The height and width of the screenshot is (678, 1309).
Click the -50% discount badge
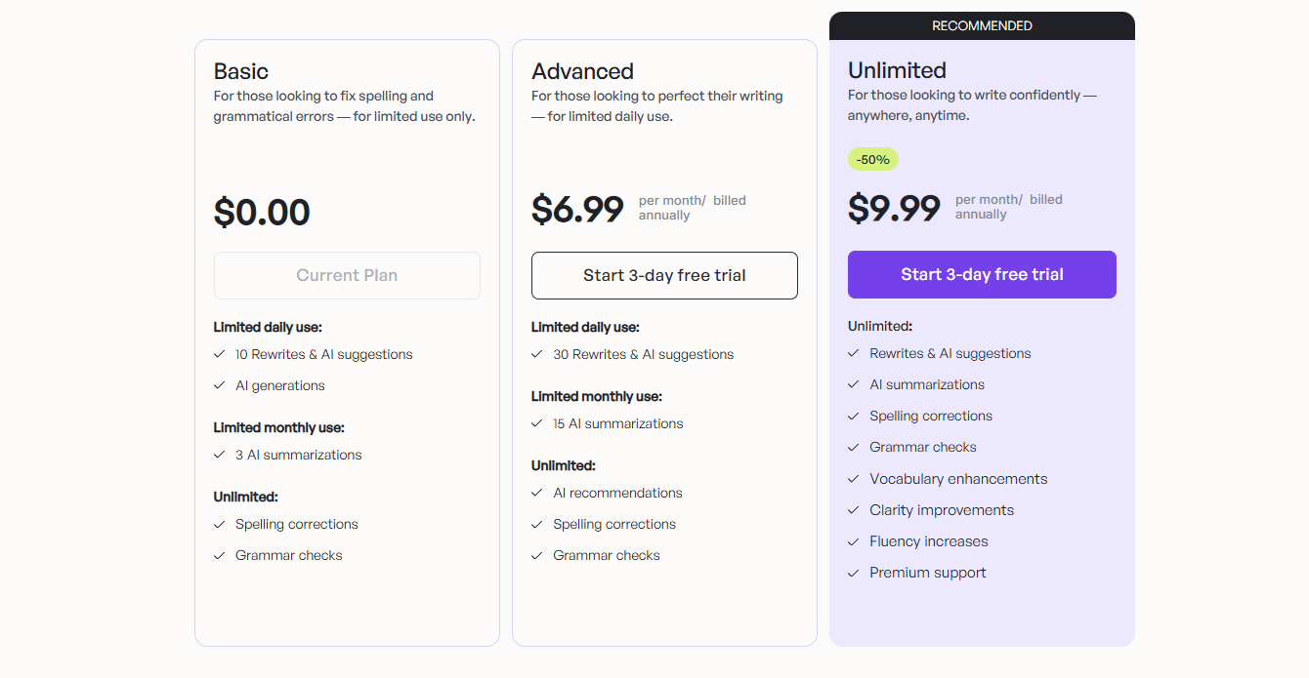872,159
